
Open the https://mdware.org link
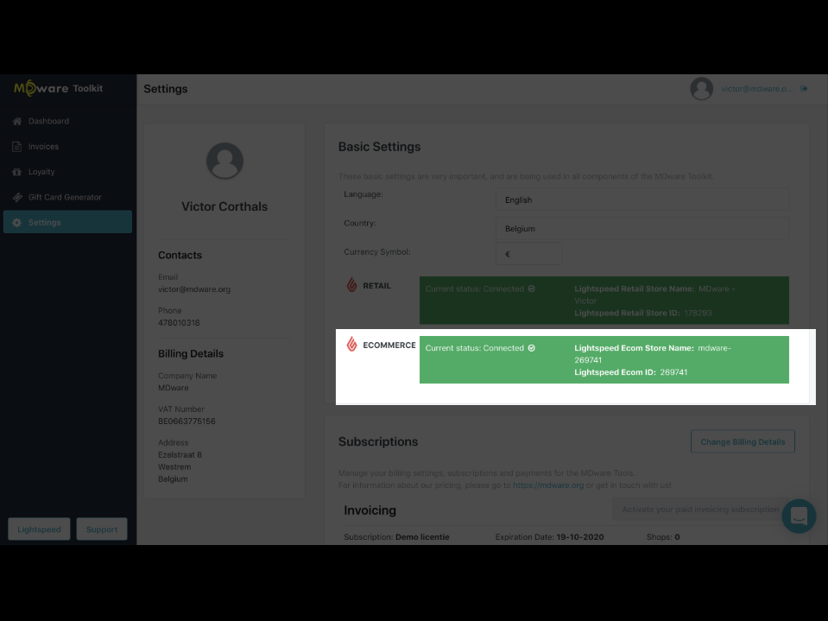[x=548, y=485]
